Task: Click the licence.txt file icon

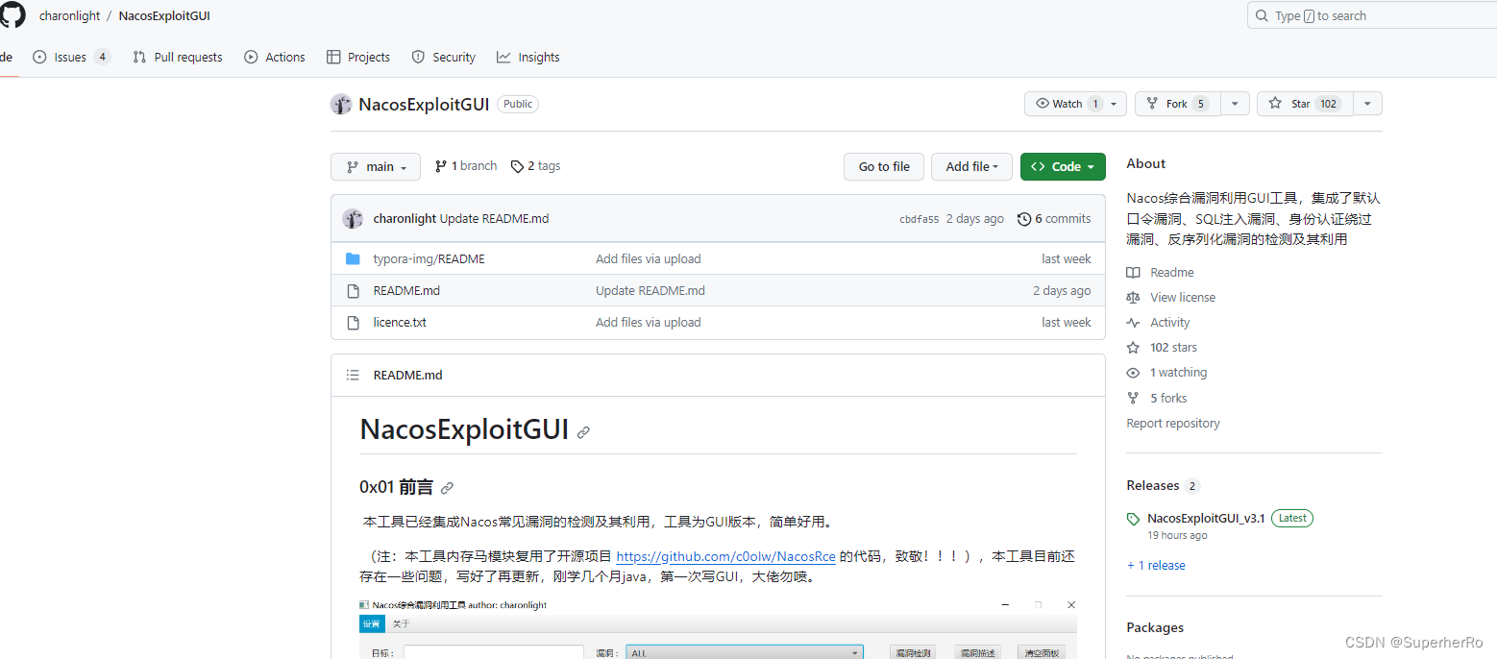Action: (353, 322)
